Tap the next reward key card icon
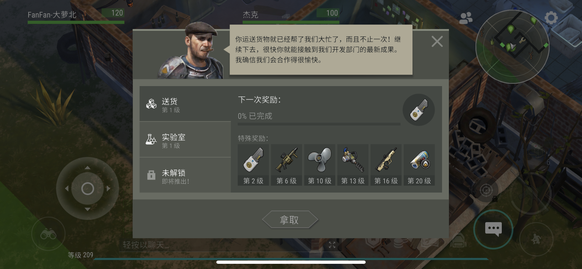This screenshot has width=582, height=269. click(x=419, y=110)
